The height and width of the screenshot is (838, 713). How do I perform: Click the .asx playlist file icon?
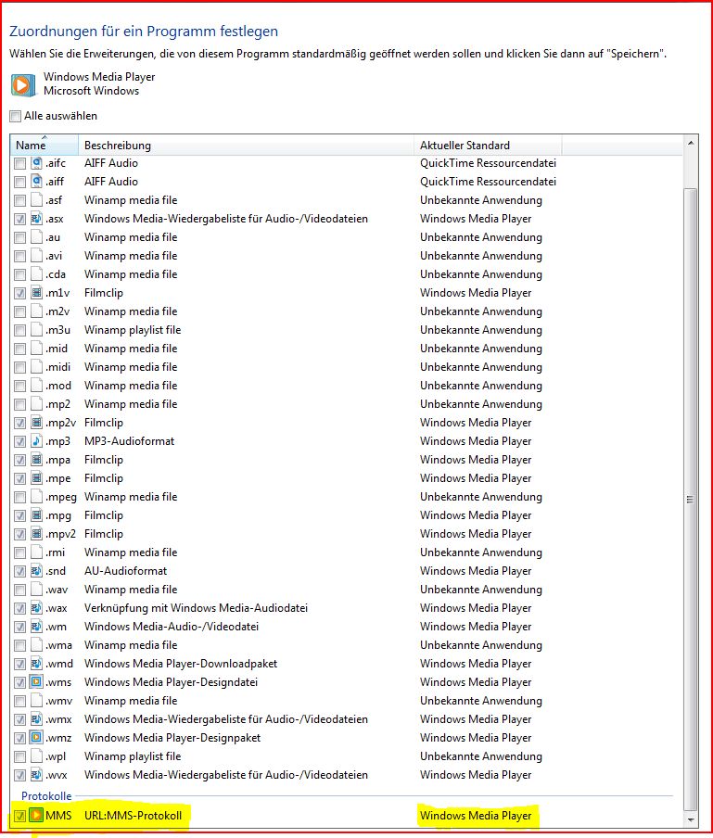tap(36, 219)
